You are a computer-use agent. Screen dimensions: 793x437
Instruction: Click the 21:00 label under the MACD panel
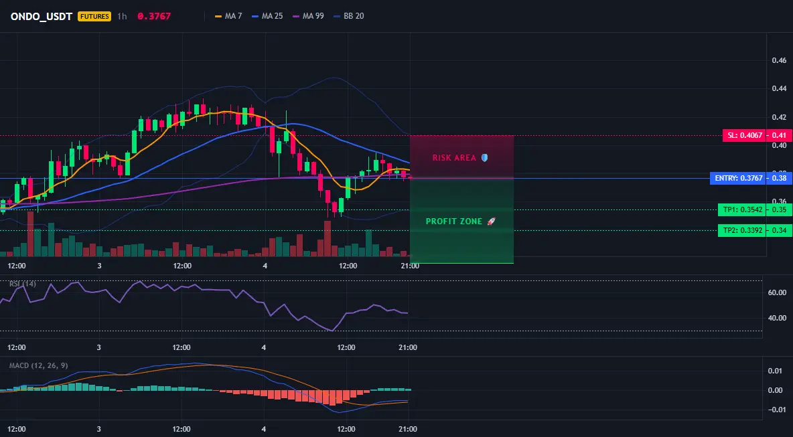408,430
